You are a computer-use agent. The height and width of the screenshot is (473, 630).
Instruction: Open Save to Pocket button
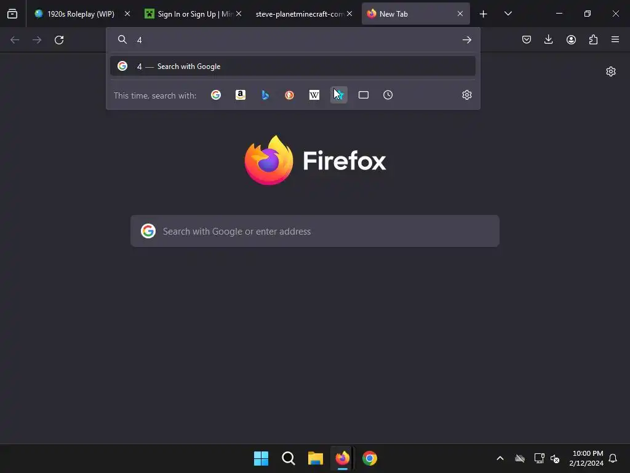click(527, 39)
